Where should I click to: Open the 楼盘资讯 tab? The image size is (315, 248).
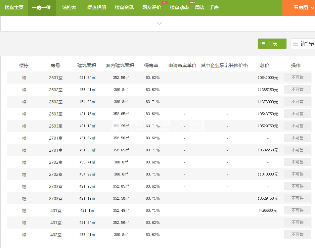124,8
